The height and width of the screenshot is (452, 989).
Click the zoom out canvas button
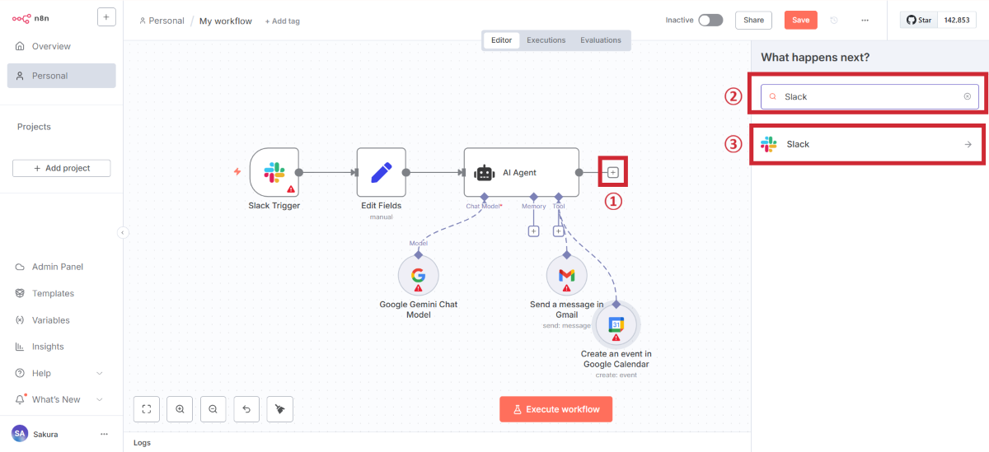click(x=213, y=408)
